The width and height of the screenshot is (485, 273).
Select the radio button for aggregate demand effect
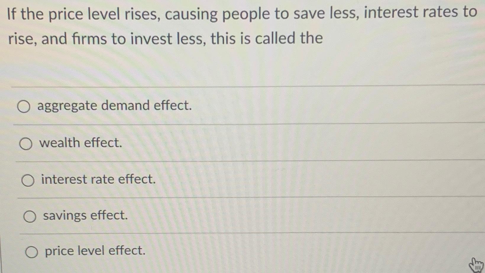[24, 107]
